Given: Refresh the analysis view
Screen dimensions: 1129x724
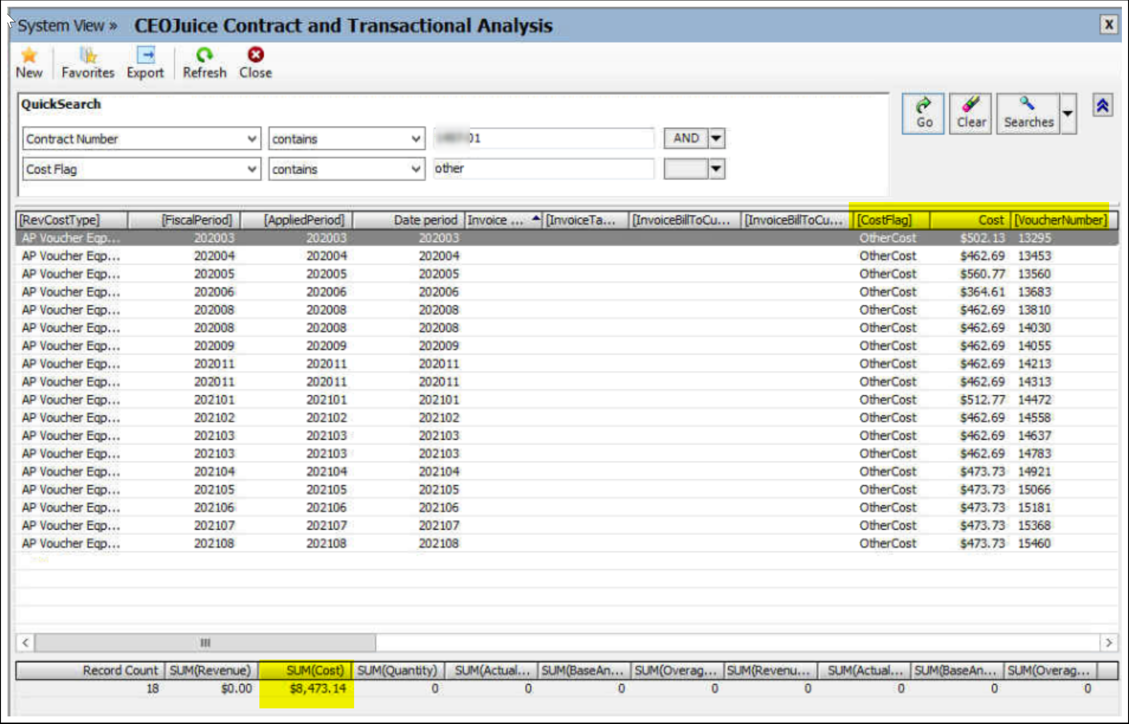Looking at the screenshot, I should pyautogui.click(x=204, y=62).
